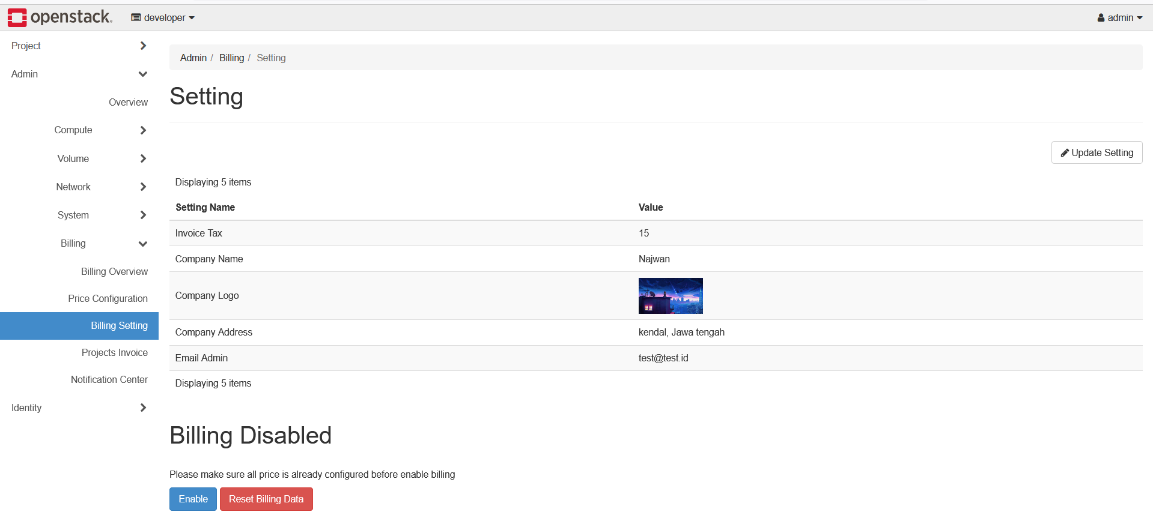
Task: Select Projects Invoice in sidebar
Action: [x=114, y=353]
